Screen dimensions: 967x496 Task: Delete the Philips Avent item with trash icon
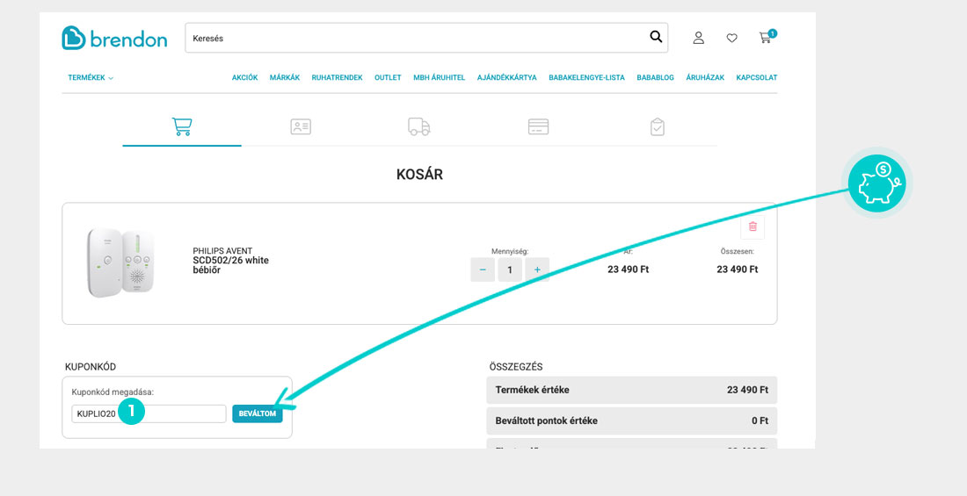pyautogui.click(x=753, y=226)
